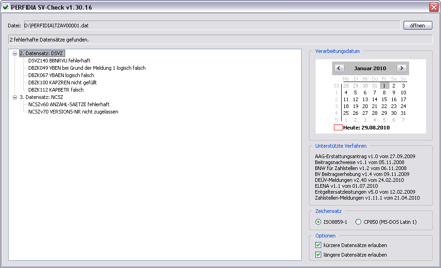The width and height of the screenshot is (441, 268).
Task: Click the Januar 2010 calendar title
Action: [370, 68]
